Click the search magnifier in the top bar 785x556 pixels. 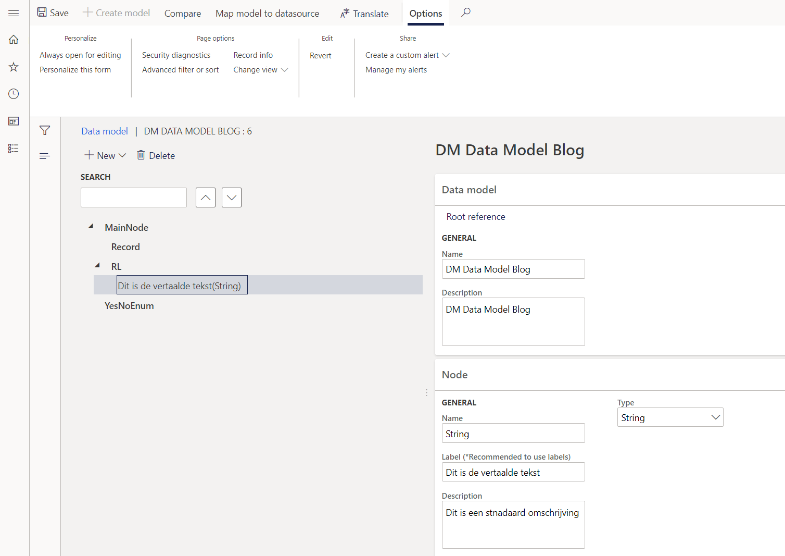(465, 12)
